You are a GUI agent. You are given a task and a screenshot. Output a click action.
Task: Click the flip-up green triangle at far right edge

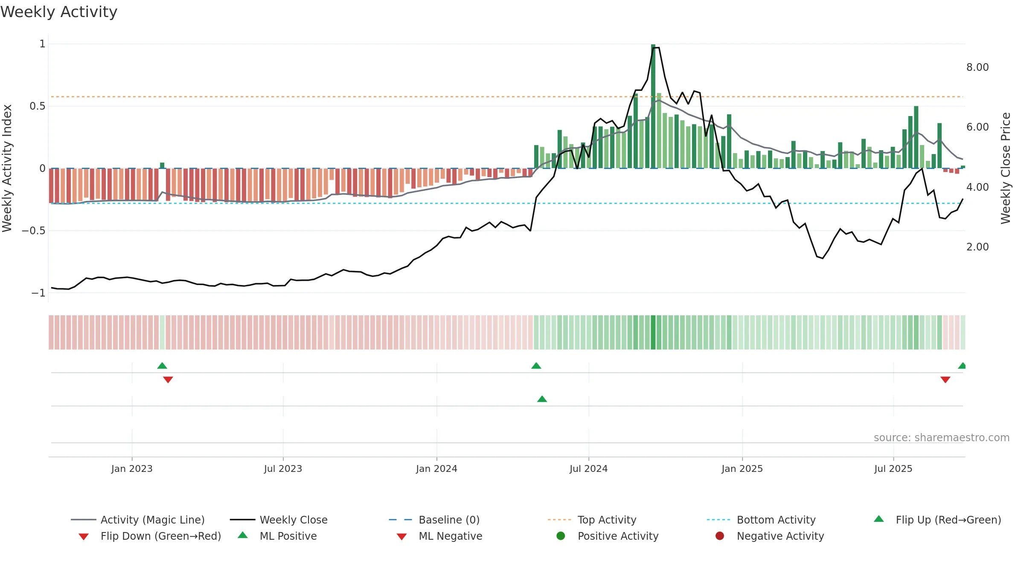point(962,366)
